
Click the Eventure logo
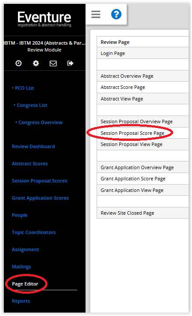pyautogui.click(x=44, y=19)
